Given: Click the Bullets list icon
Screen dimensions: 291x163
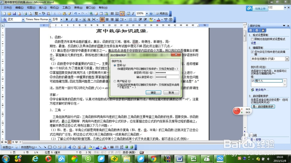Looking at the screenshot, I should (x=135, y=19).
